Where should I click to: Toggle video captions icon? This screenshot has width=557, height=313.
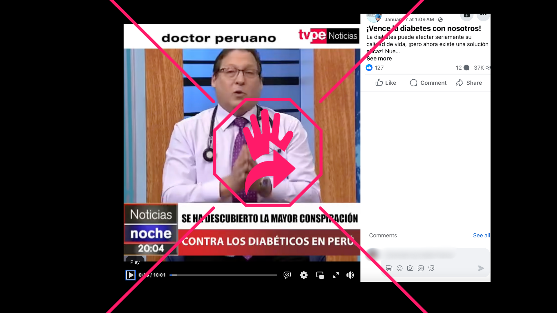(x=287, y=275)
